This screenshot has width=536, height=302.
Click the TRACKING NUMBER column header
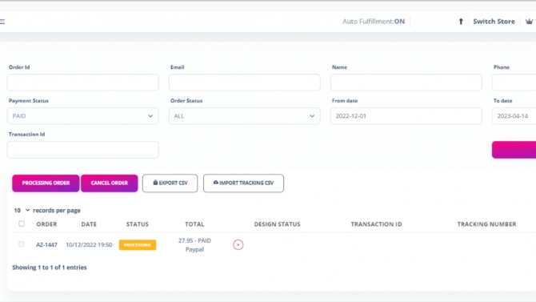486,224
